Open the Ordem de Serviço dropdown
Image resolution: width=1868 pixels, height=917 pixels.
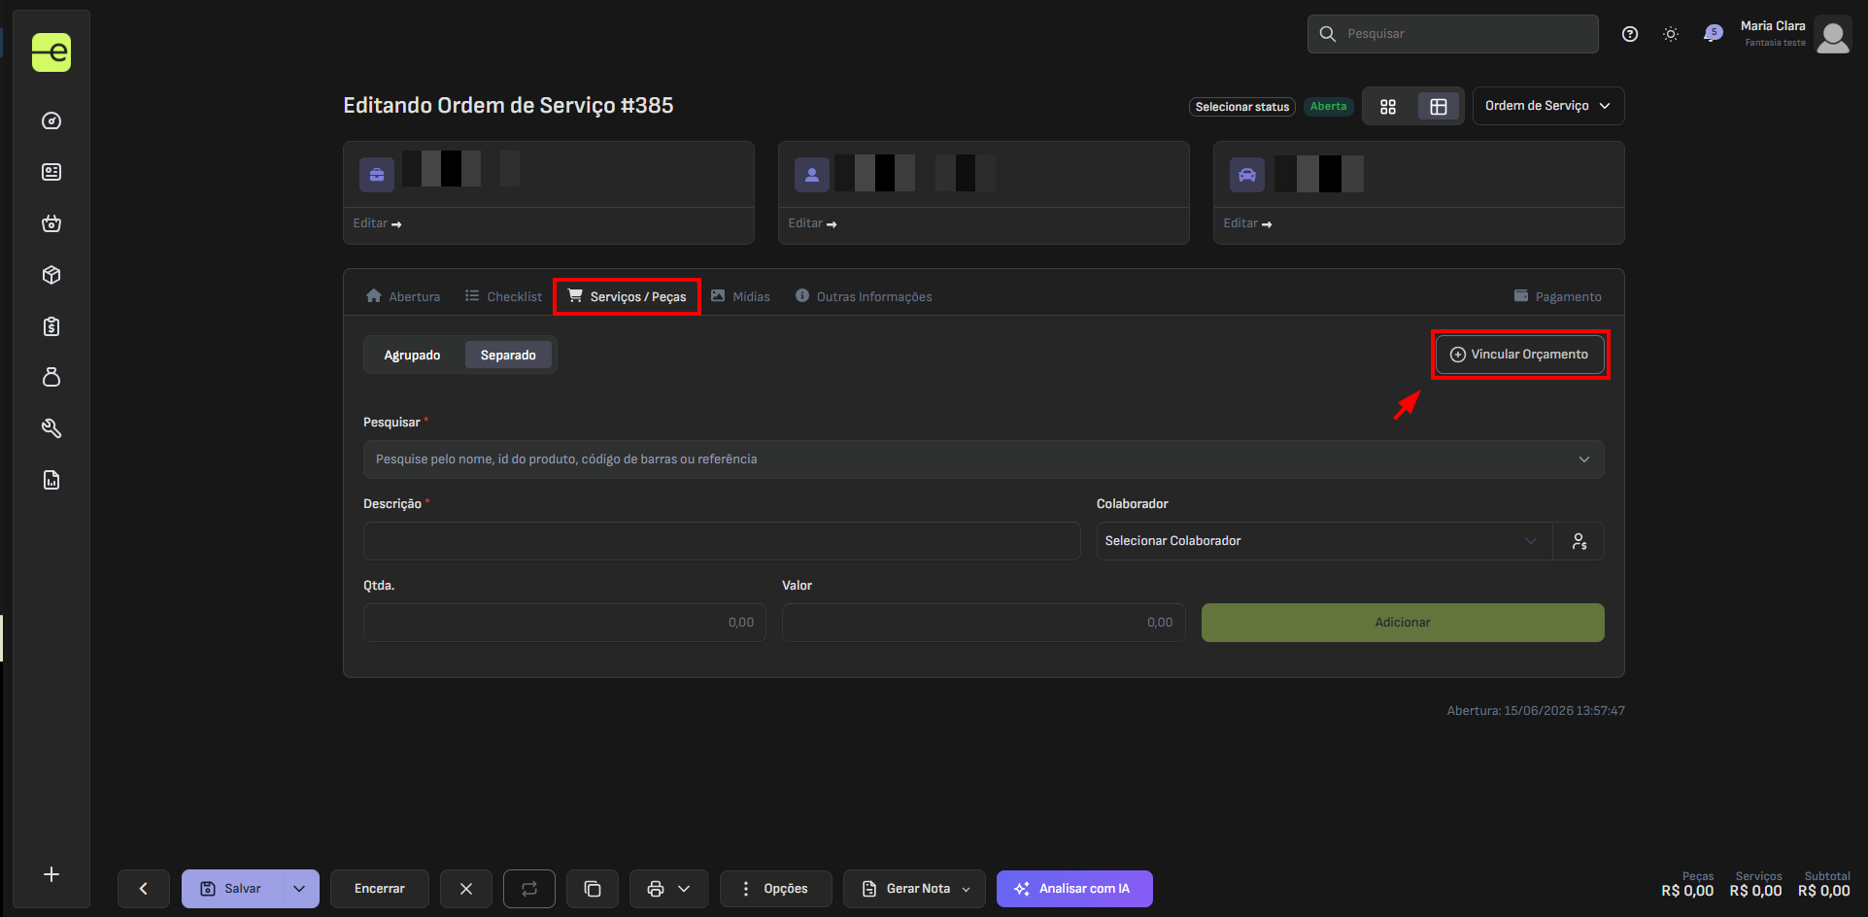point(1548,106)
